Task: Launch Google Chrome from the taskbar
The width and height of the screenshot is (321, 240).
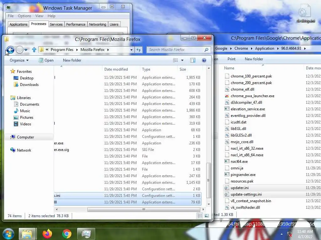Action: click(x=67, y=234)
